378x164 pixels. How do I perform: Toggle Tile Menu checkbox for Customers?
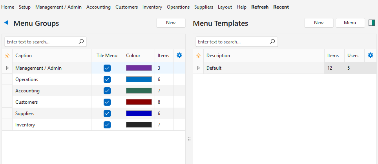tap(107, 102)
